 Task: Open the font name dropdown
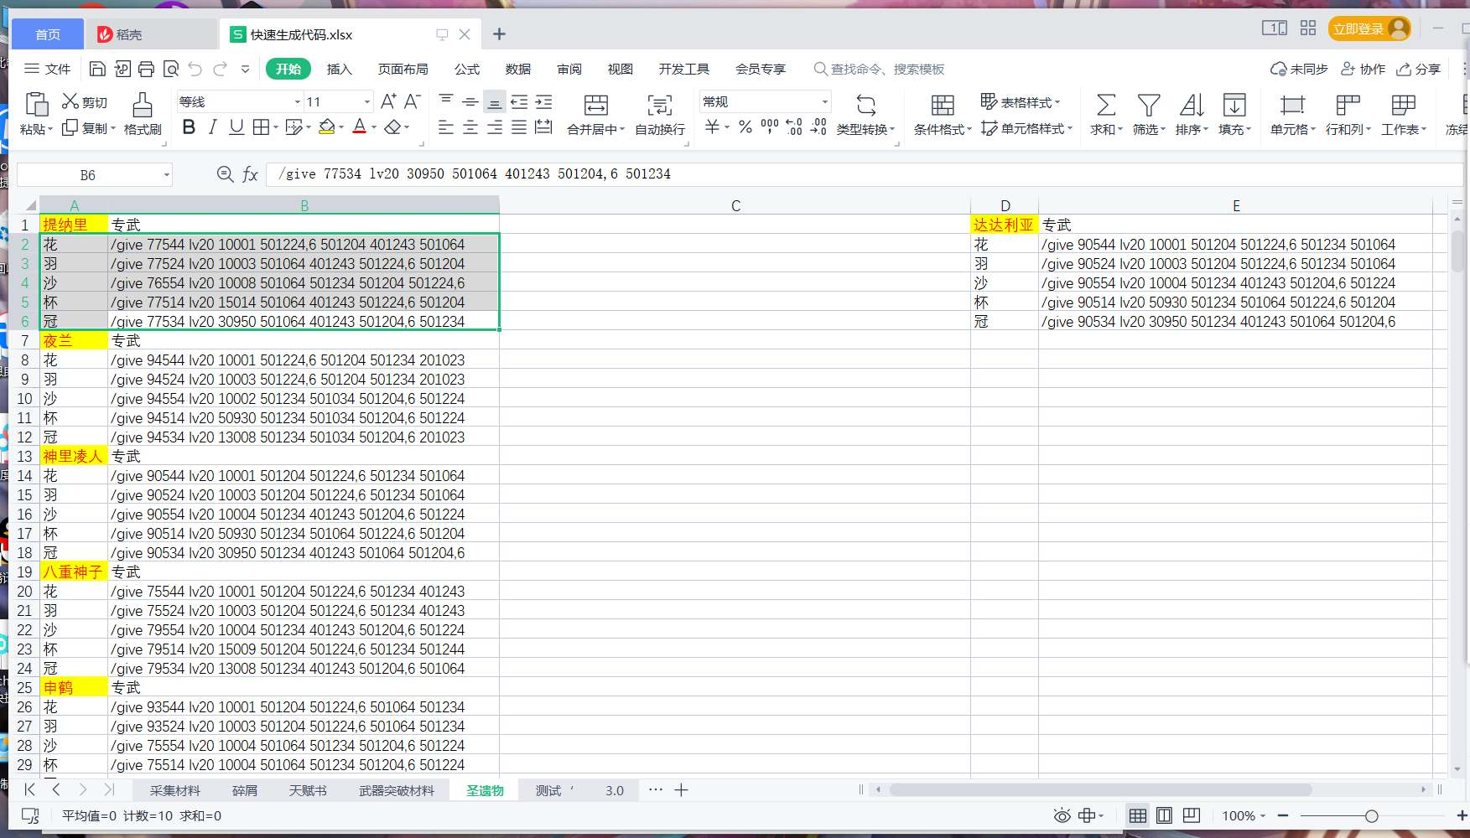238,101
